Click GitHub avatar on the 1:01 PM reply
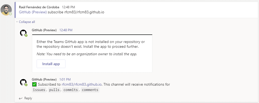 pos(23,82)
